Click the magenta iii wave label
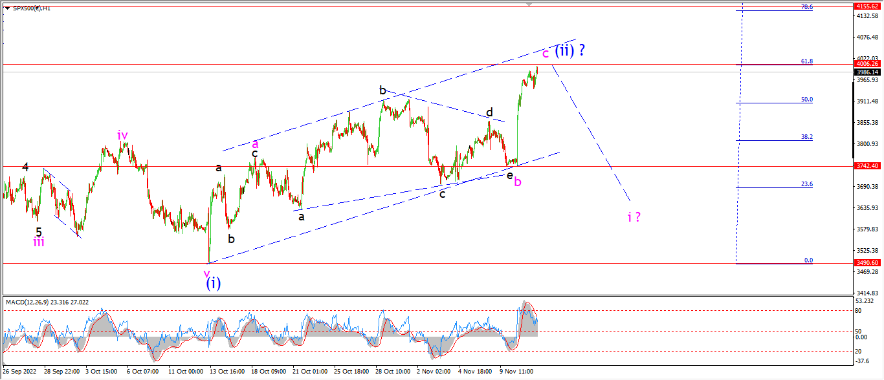The height and width of the screenshot is (380, 884). [39, 242]
